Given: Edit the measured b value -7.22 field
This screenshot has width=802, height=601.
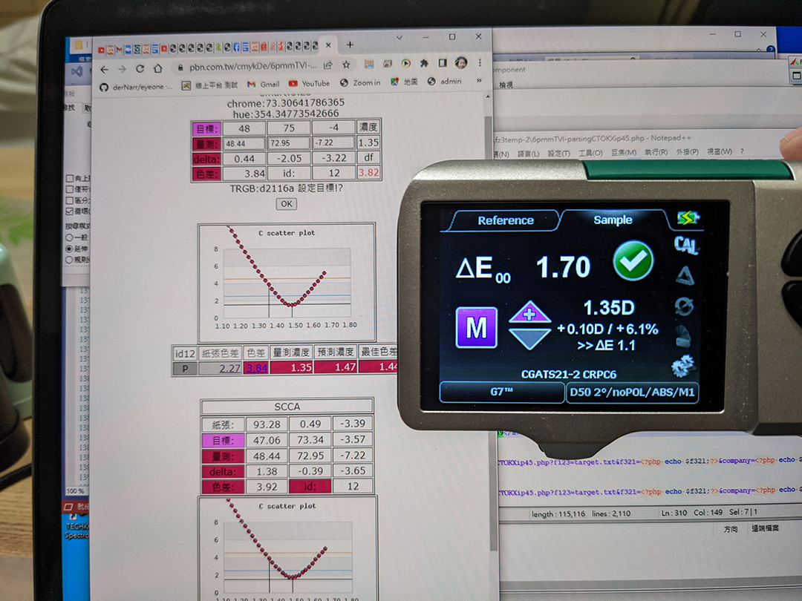Looking at the screenshot, I should (333, 142).
